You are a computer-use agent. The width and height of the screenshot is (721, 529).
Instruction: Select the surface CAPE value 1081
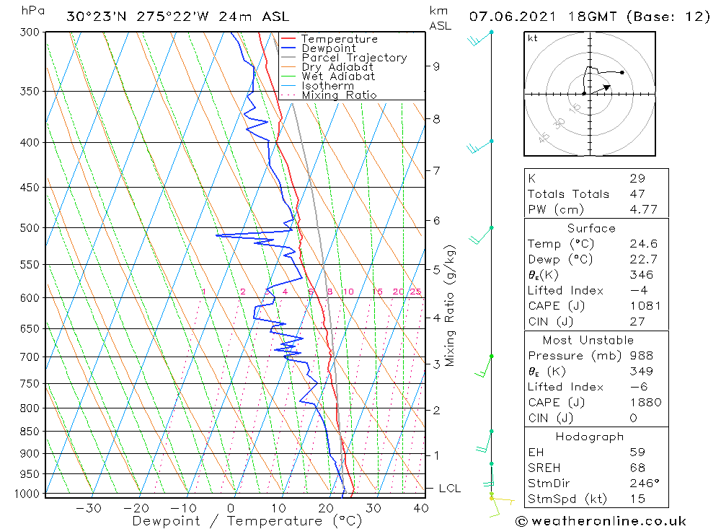pyautogui.click(x=645, y=306)
